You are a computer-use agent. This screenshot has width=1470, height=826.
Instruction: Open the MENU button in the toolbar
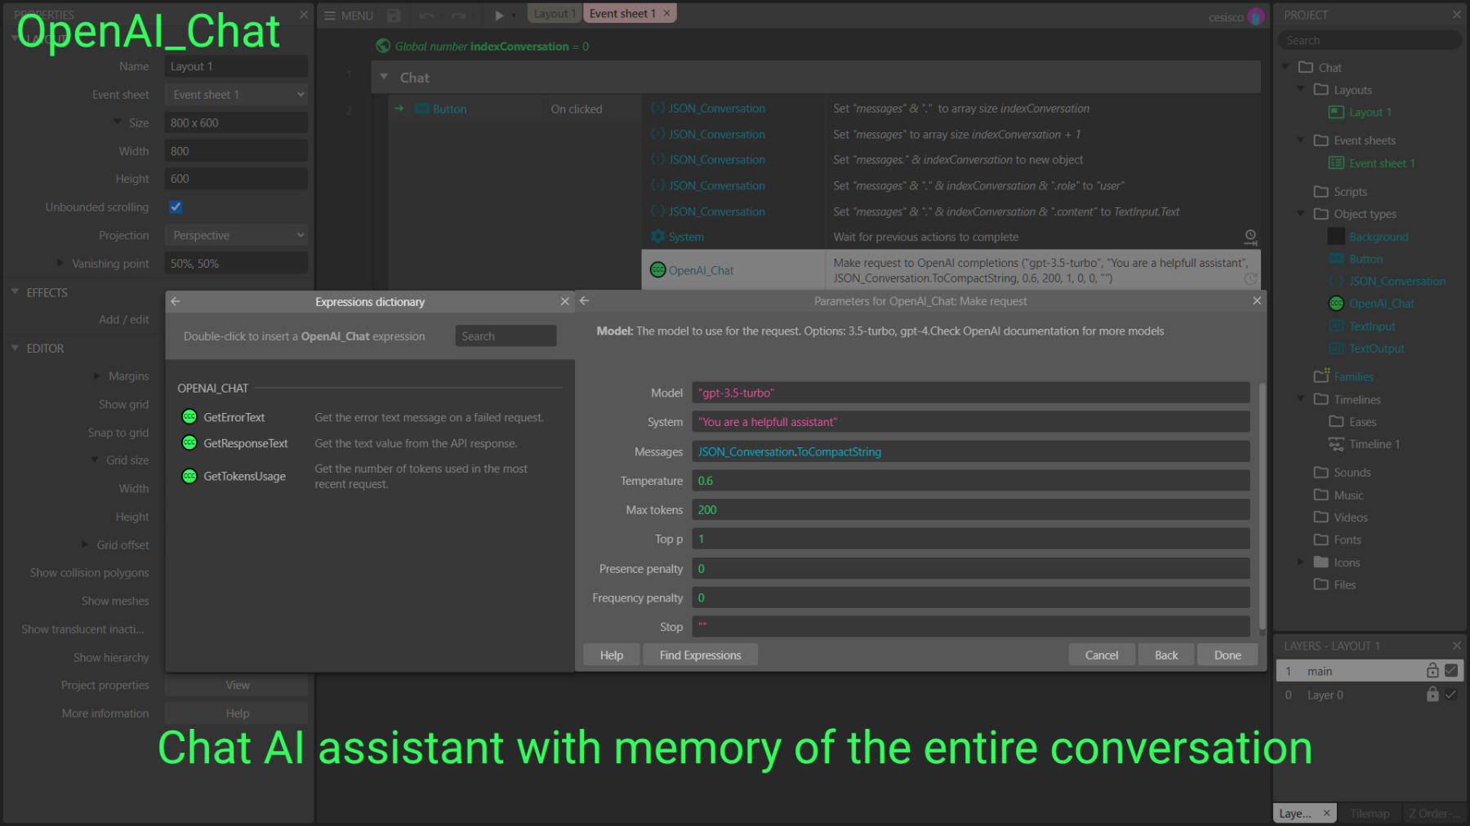[x=349, y=15]
